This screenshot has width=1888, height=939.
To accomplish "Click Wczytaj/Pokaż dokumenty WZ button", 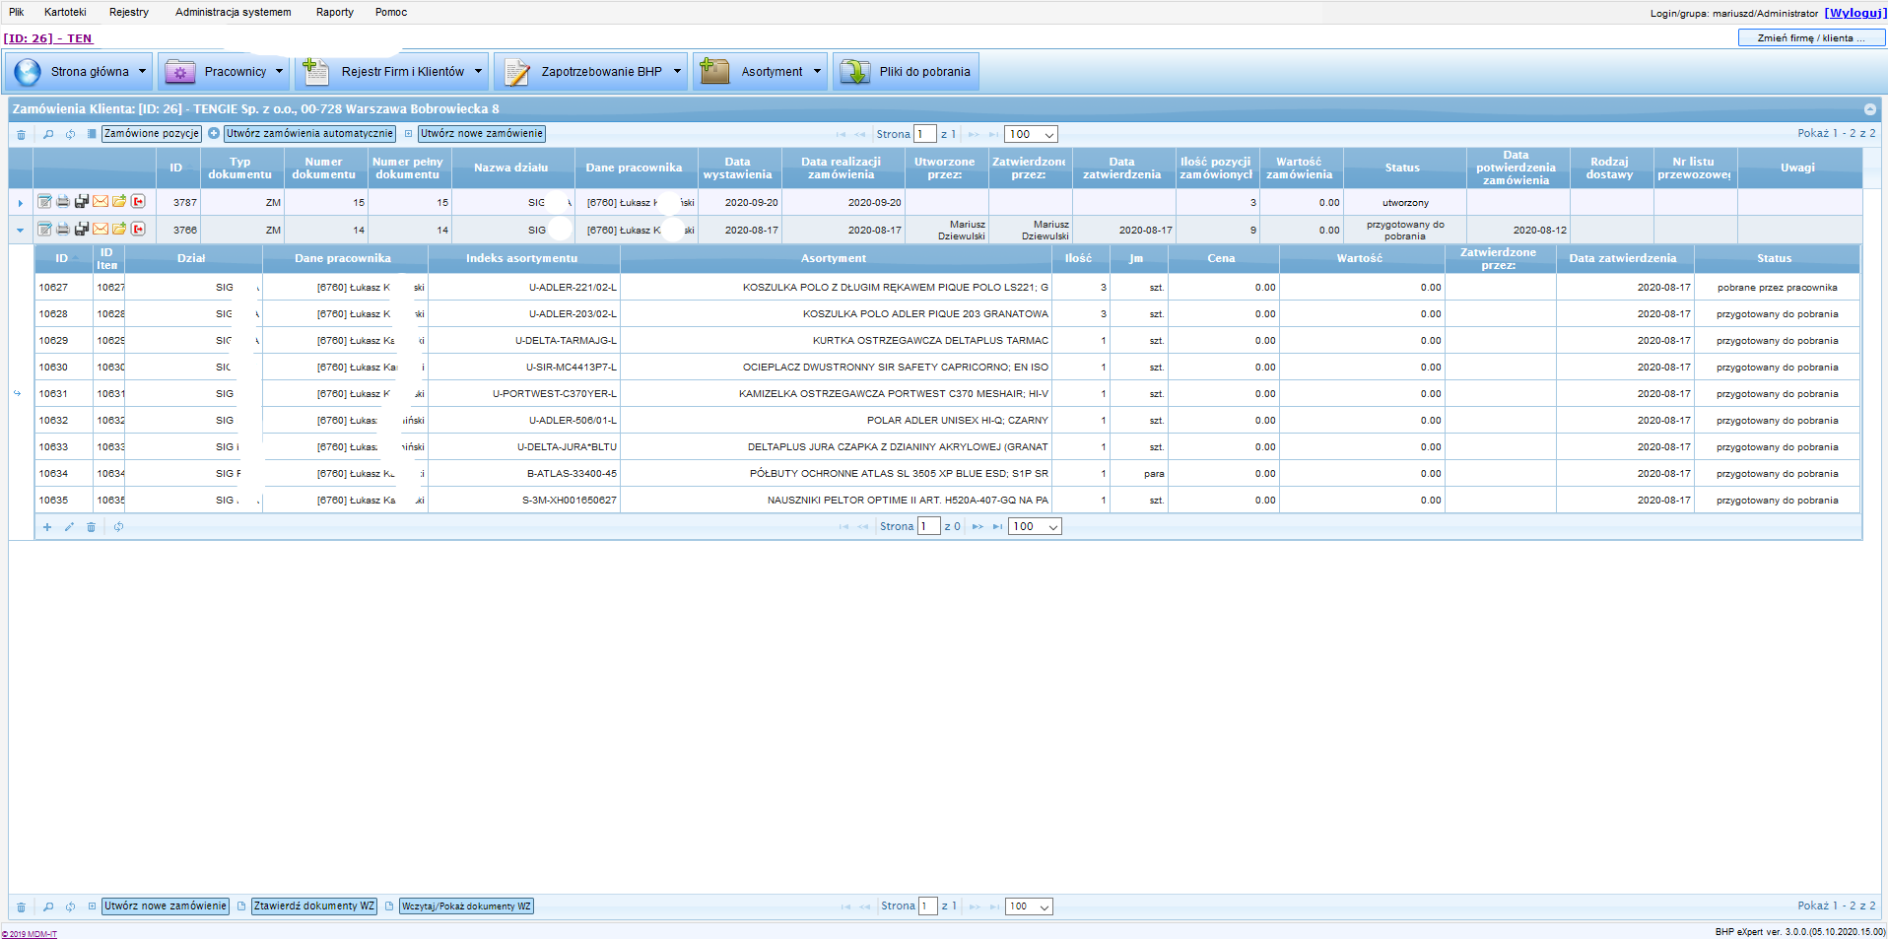I will click(466, 906).
